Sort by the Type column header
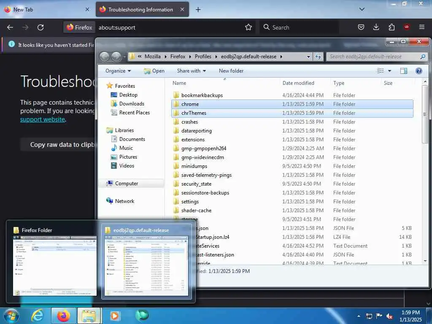The height and width of the screenshot is (324, 432). (x=355, y=83)
